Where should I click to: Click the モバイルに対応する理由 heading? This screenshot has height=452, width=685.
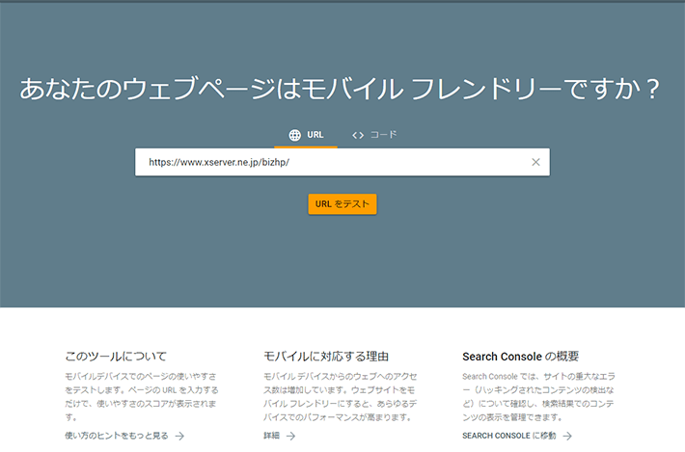click(326, 357)
